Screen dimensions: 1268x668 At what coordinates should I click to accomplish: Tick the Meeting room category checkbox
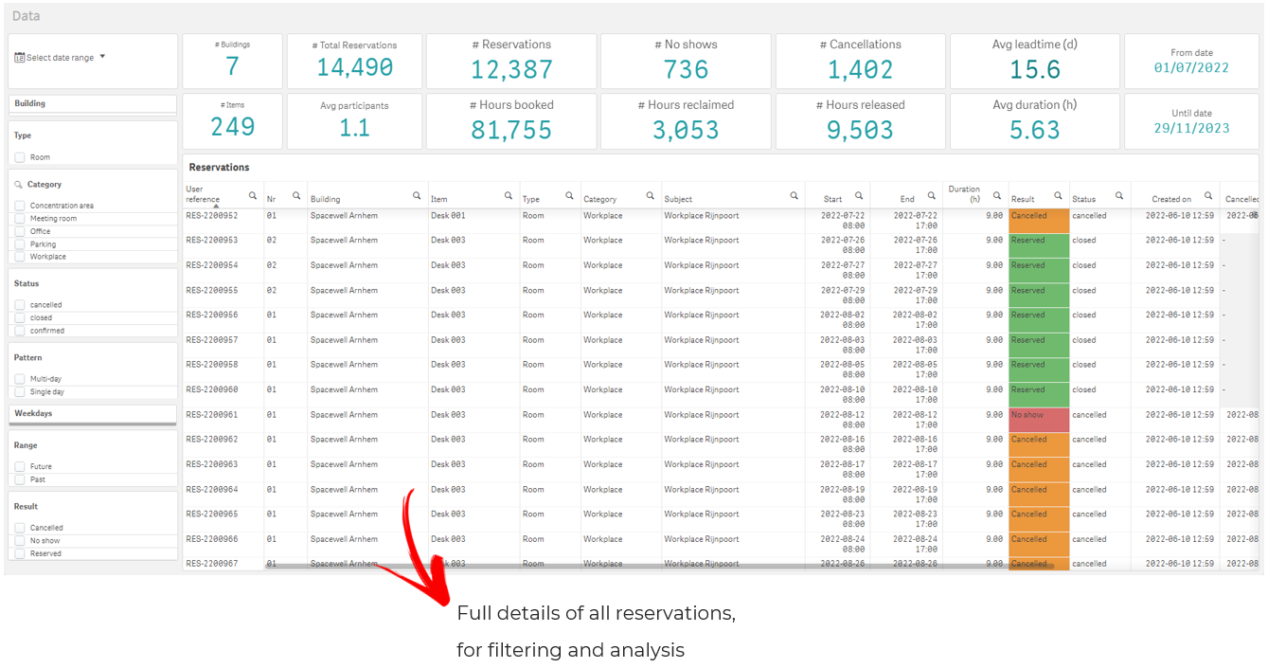19,219
